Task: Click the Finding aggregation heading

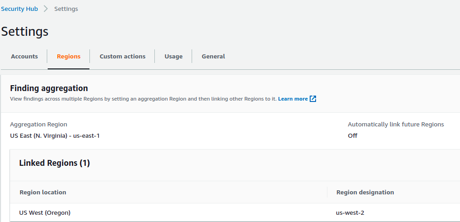Action: pos(49,88)
